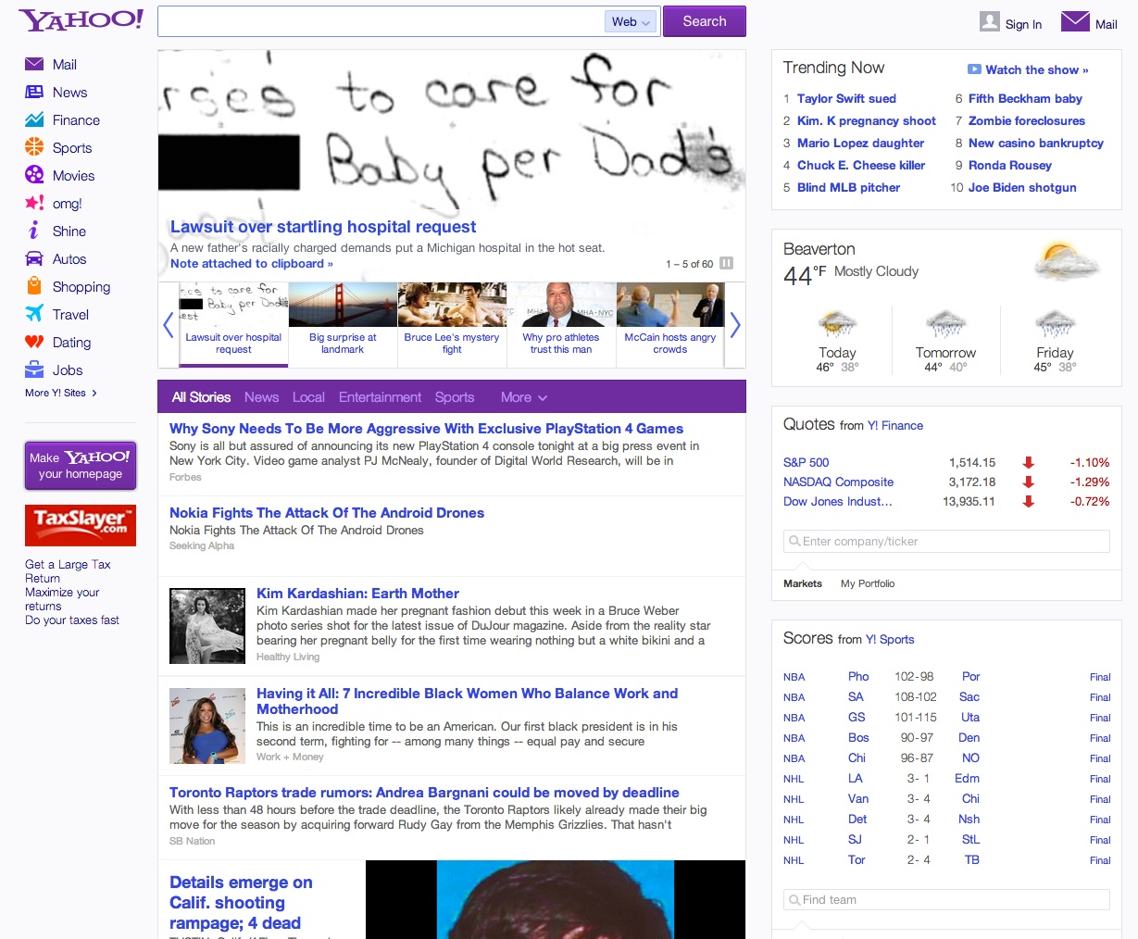Open the Taylor Swift sued trending link
Image resolution: width=1138 pixels, height=939 pixels.
click(845, 98)
